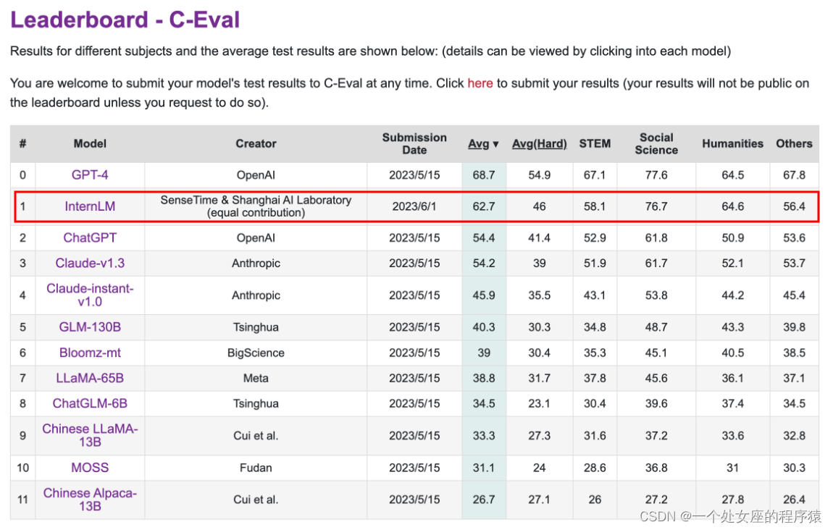Select InternLM's submission date 2023/6/1
The image size is (833, 530).
414,206
